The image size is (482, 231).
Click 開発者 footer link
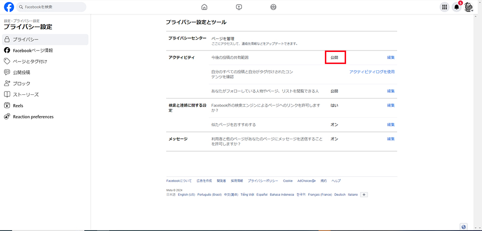[221, 181]
